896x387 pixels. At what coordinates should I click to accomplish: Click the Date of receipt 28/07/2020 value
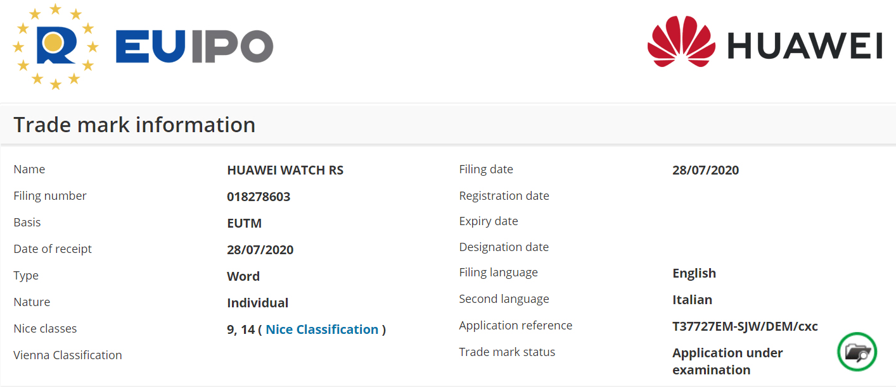(x=260, y=250)
